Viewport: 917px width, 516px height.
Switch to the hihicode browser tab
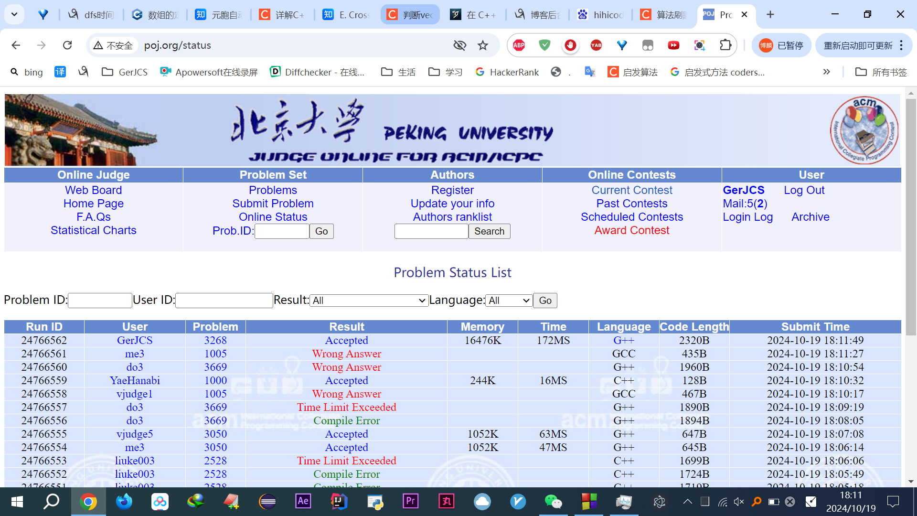coord(601,15)
